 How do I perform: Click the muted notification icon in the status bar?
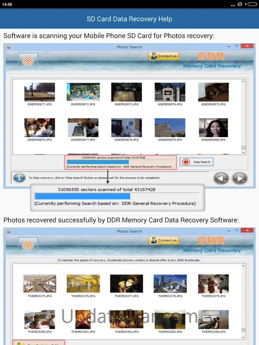[240, 4]
